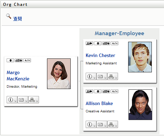Open Kevin Chester's name link

[x=100, y=55]
